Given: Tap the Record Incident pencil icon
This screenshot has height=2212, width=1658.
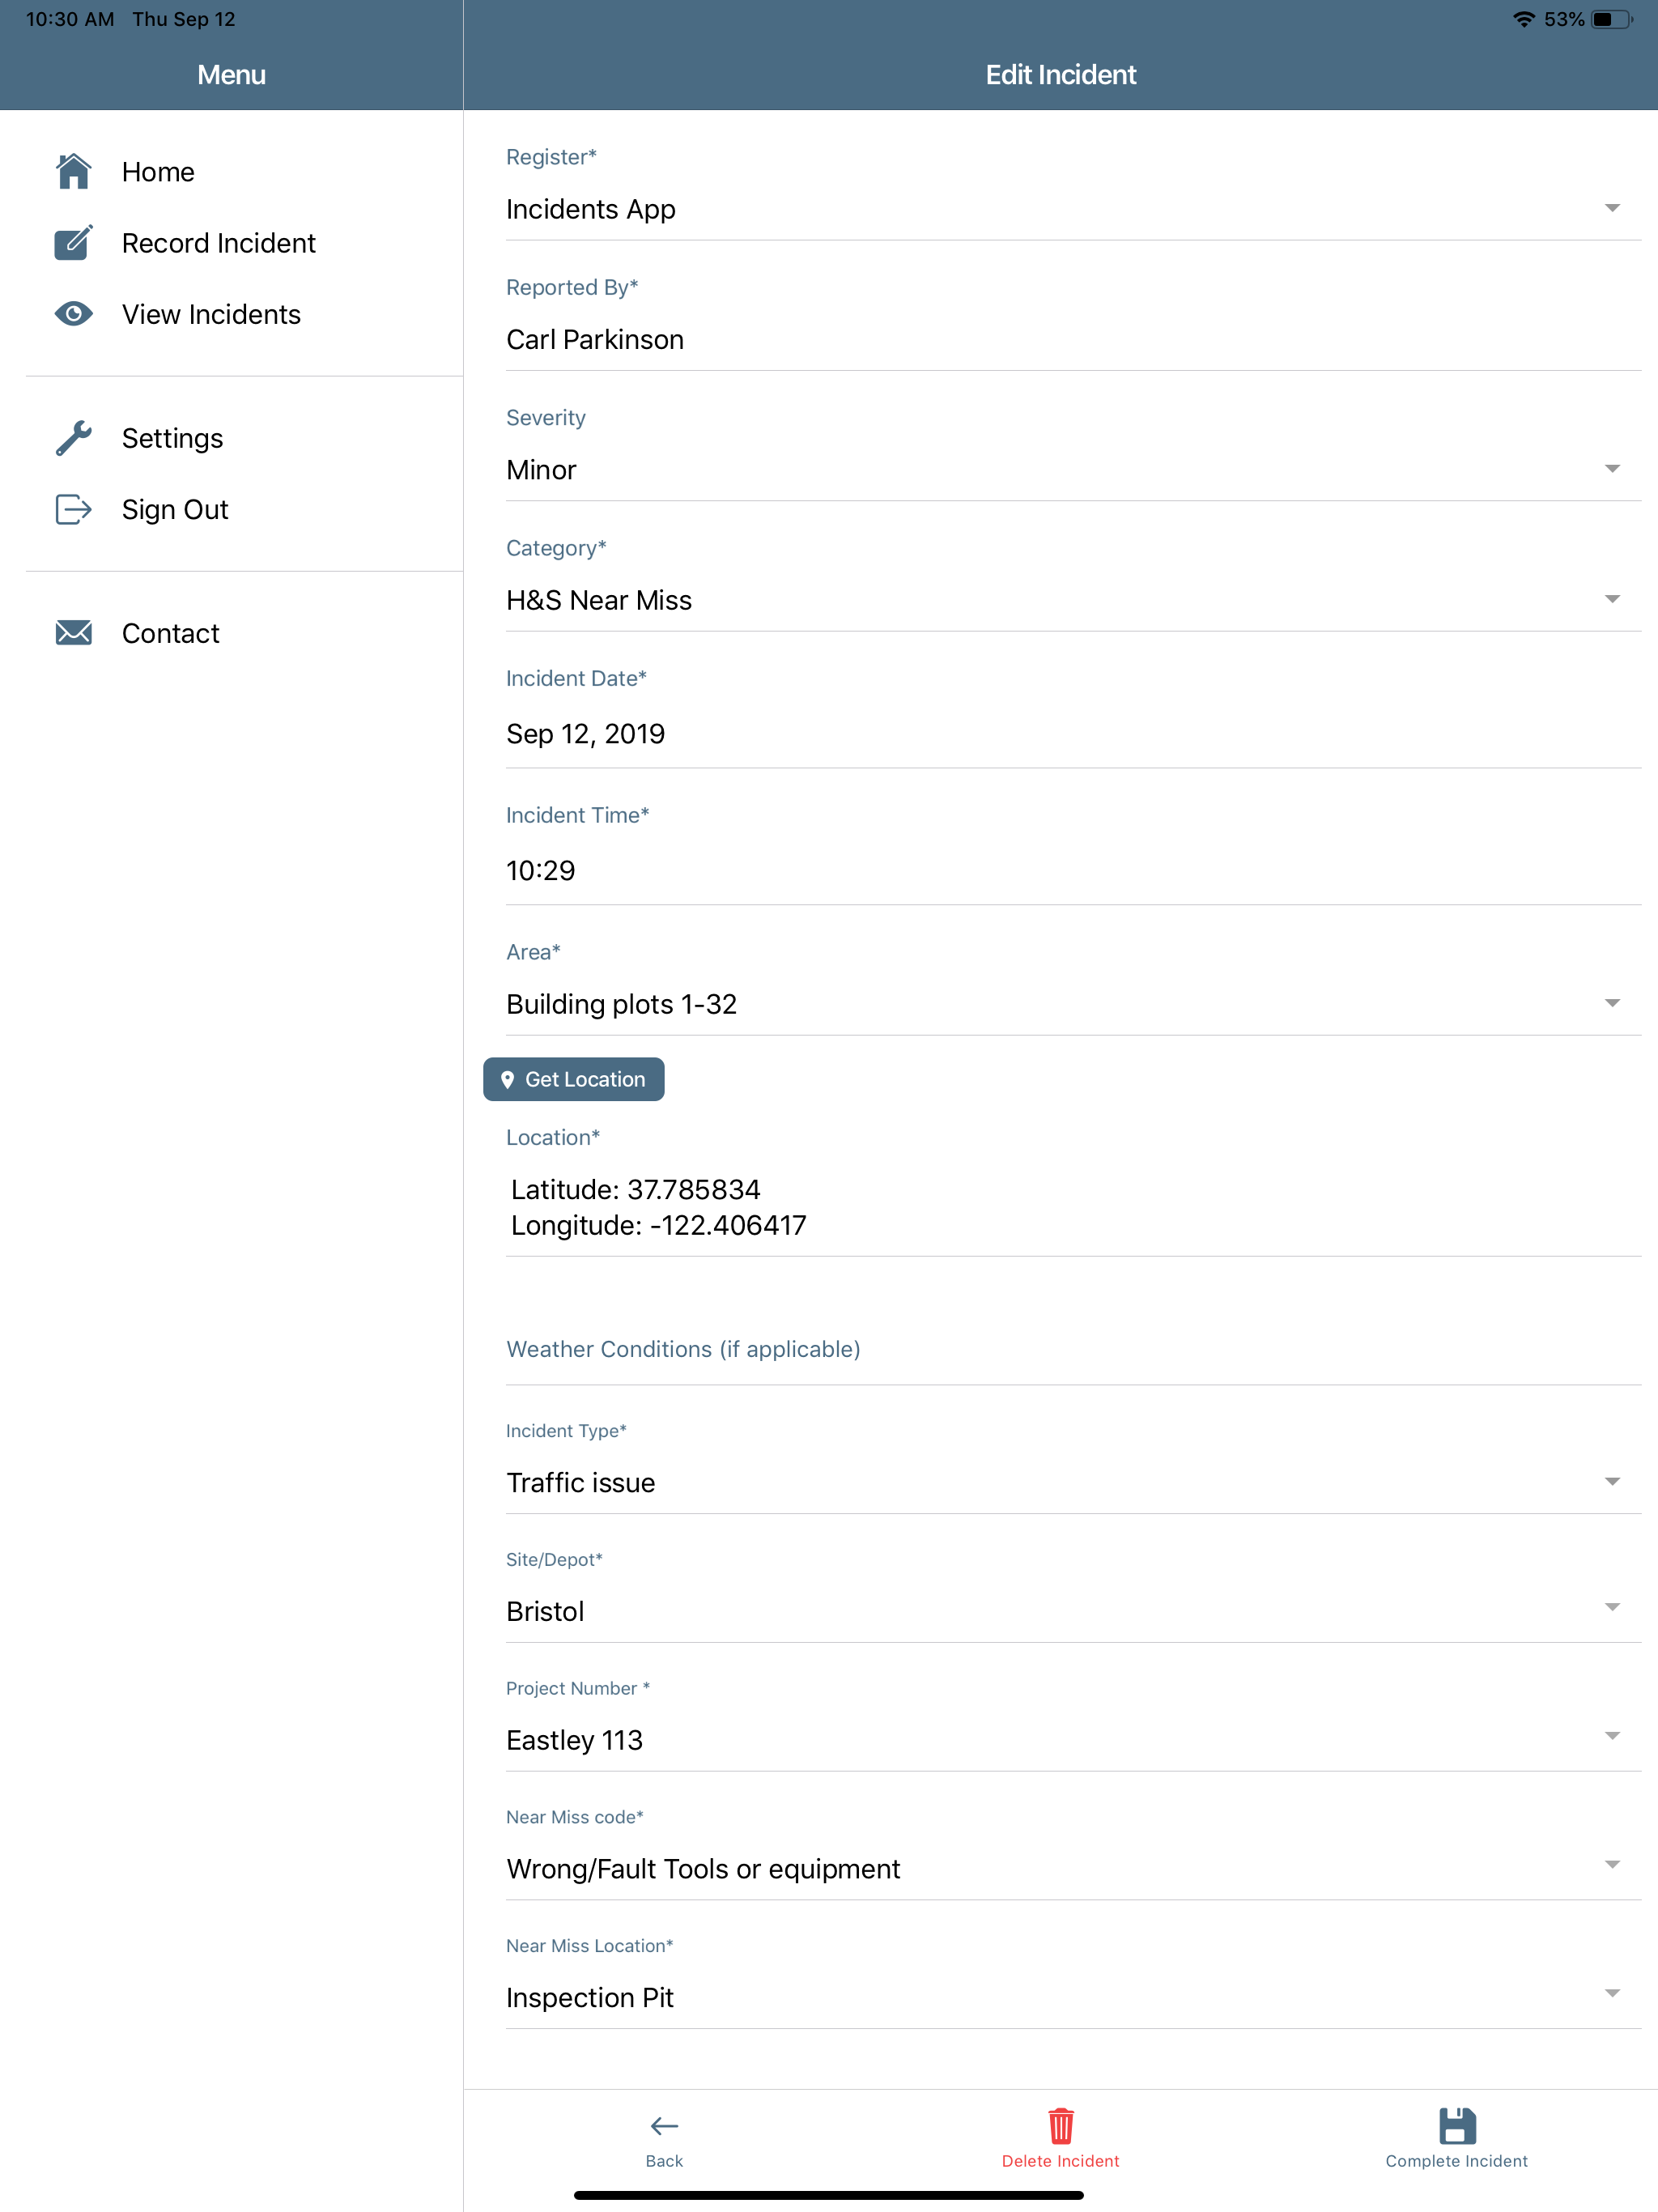Looking at the screenshot, I should 73,243.
